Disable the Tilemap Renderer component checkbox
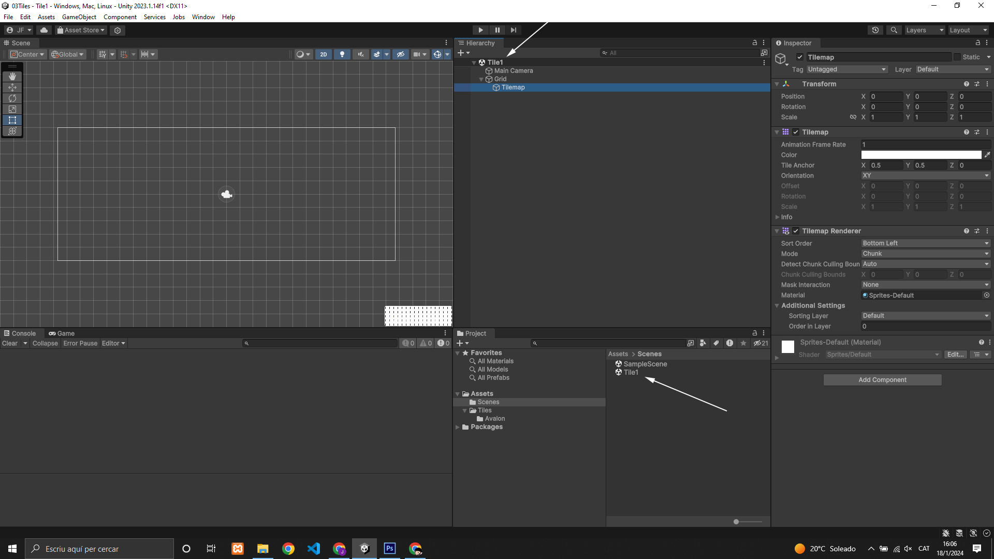Image resolution: width=994 pixels, height=559 pixels. (796, 231)
